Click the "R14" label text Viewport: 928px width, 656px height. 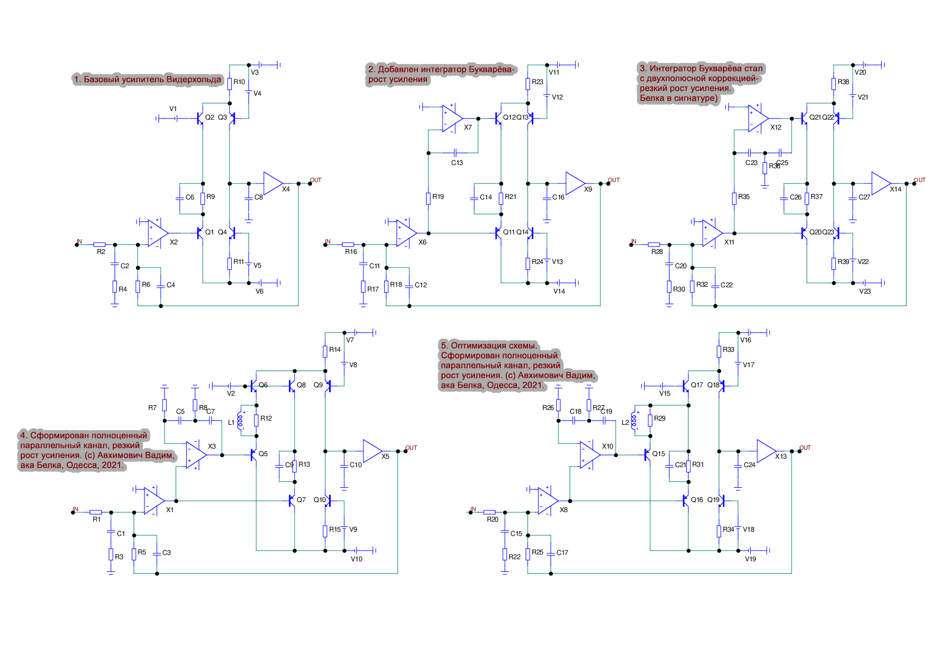(x=335, y=350)
